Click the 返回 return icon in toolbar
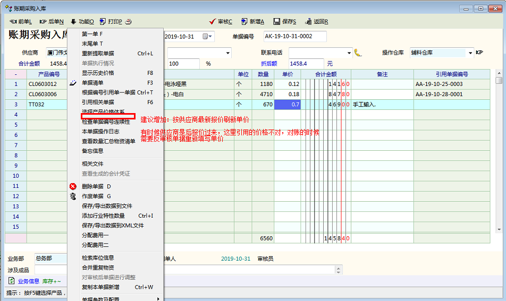 pos(308,22)
